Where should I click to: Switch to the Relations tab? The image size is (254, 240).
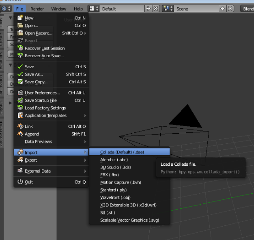(x=2, y=61)
